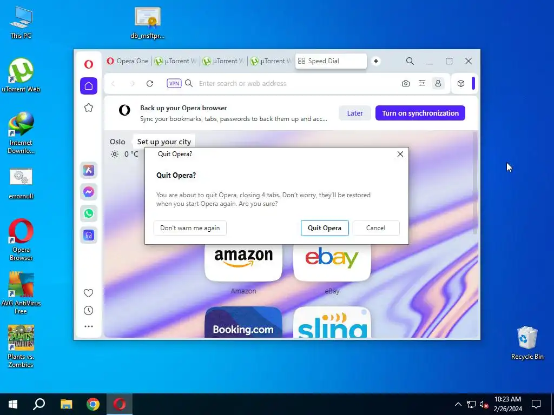Click Don't warn me again
Screen dimensions: 554x415
[x=190, y=228]
